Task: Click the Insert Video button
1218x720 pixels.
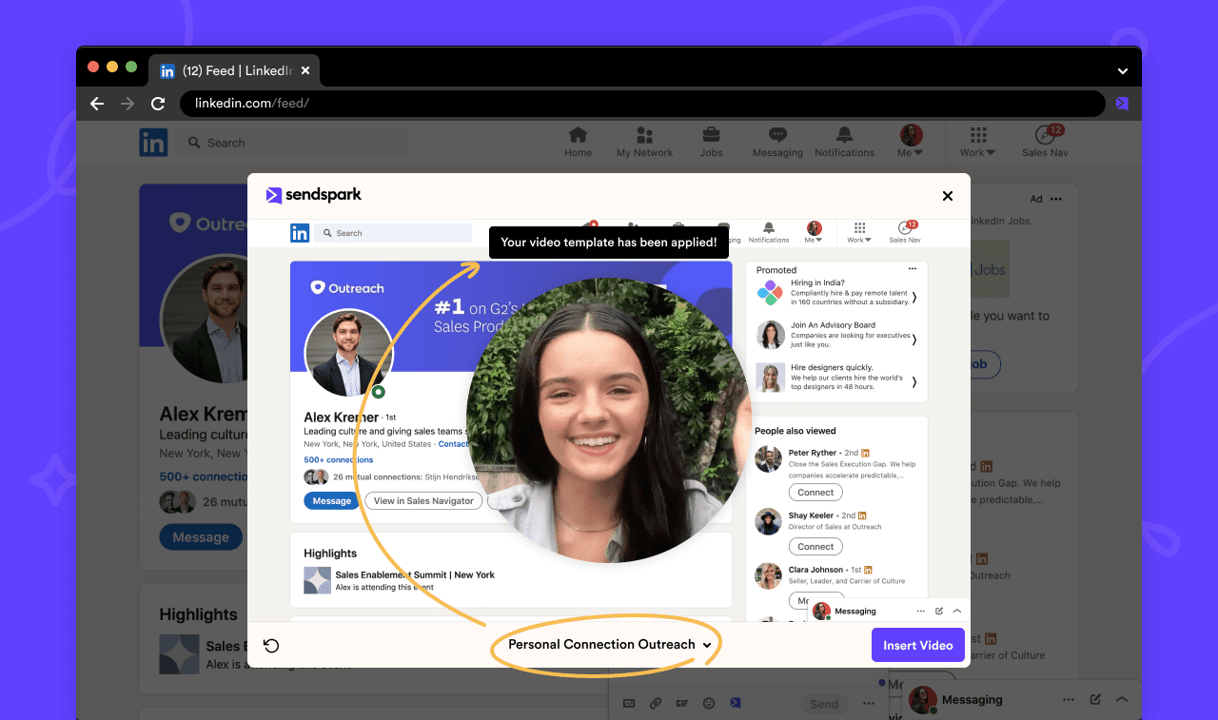Action: 918,645
